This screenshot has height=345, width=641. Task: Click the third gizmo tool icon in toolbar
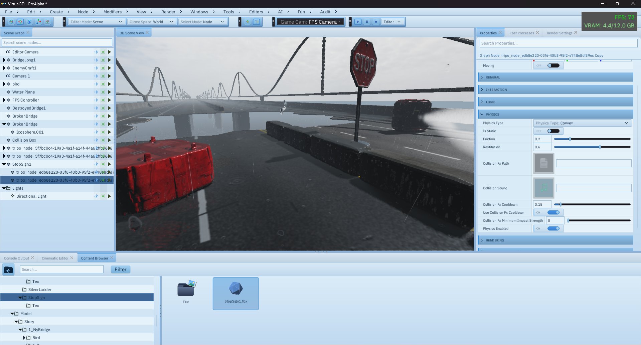pos(29,22)
